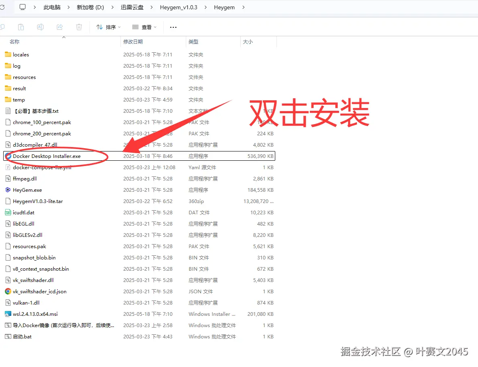Sort by the 类型 column header
This screenshot has width=478, height=367.
193,42
